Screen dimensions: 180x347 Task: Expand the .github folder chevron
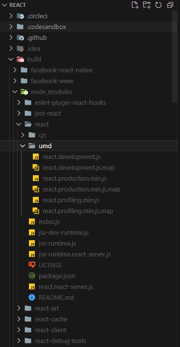coord(11,37)
